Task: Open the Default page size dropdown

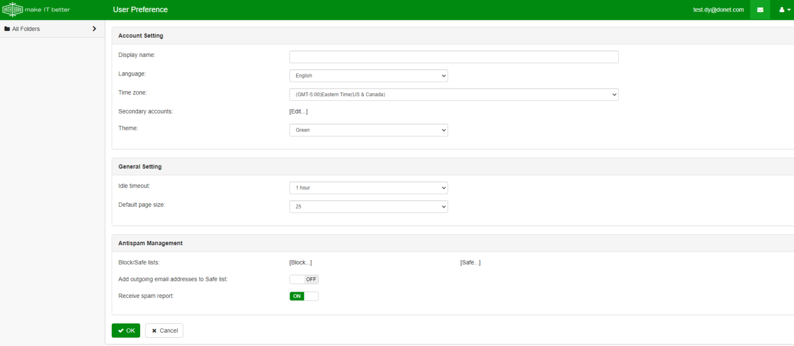Action: [369, 206]
